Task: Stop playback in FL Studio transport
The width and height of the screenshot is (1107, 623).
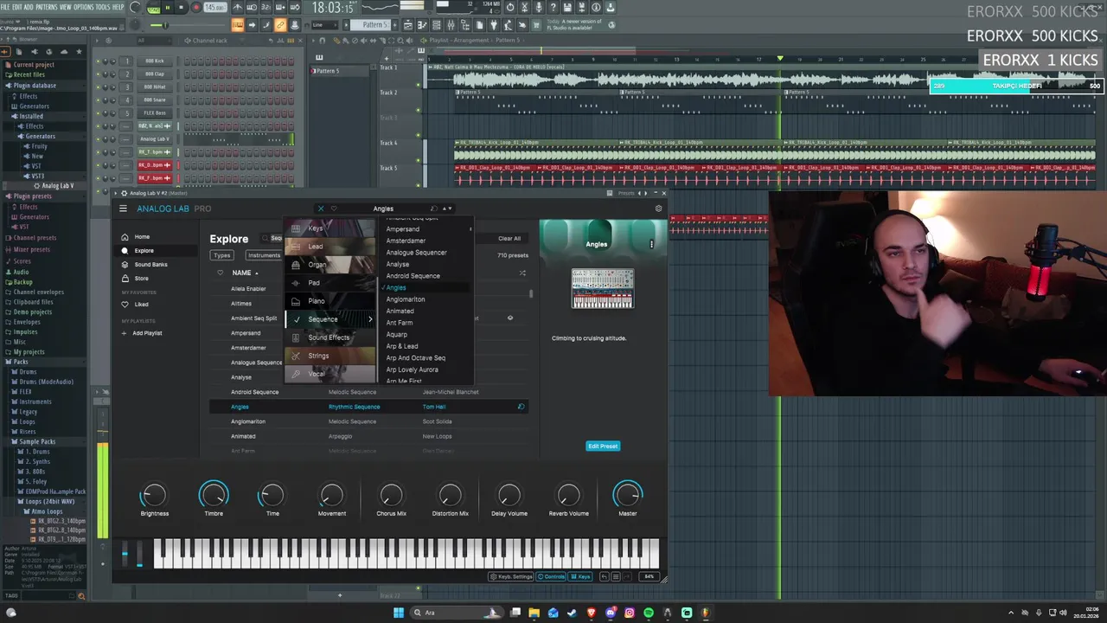Action: [182, 8]
